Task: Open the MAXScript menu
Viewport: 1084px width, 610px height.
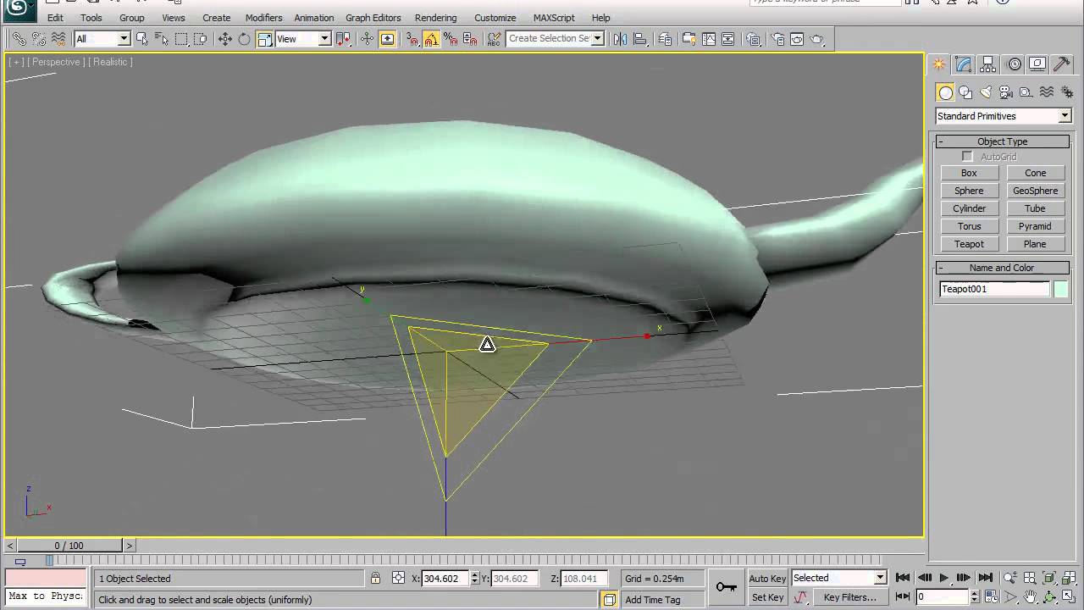Action: click(x=554, y=18)
